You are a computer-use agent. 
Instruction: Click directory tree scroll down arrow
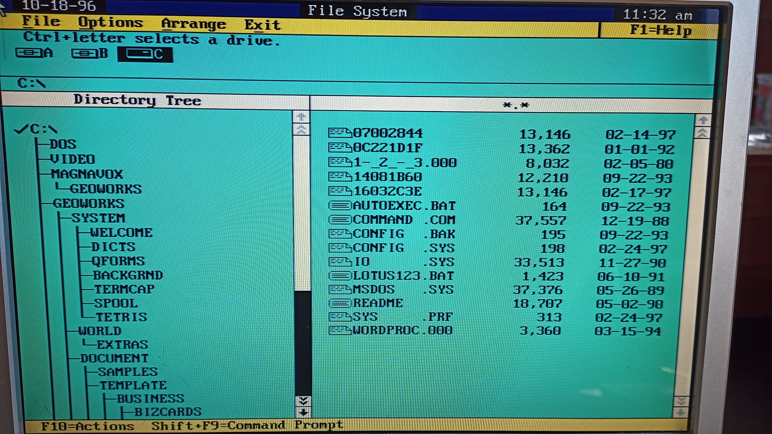coord(303,412)
